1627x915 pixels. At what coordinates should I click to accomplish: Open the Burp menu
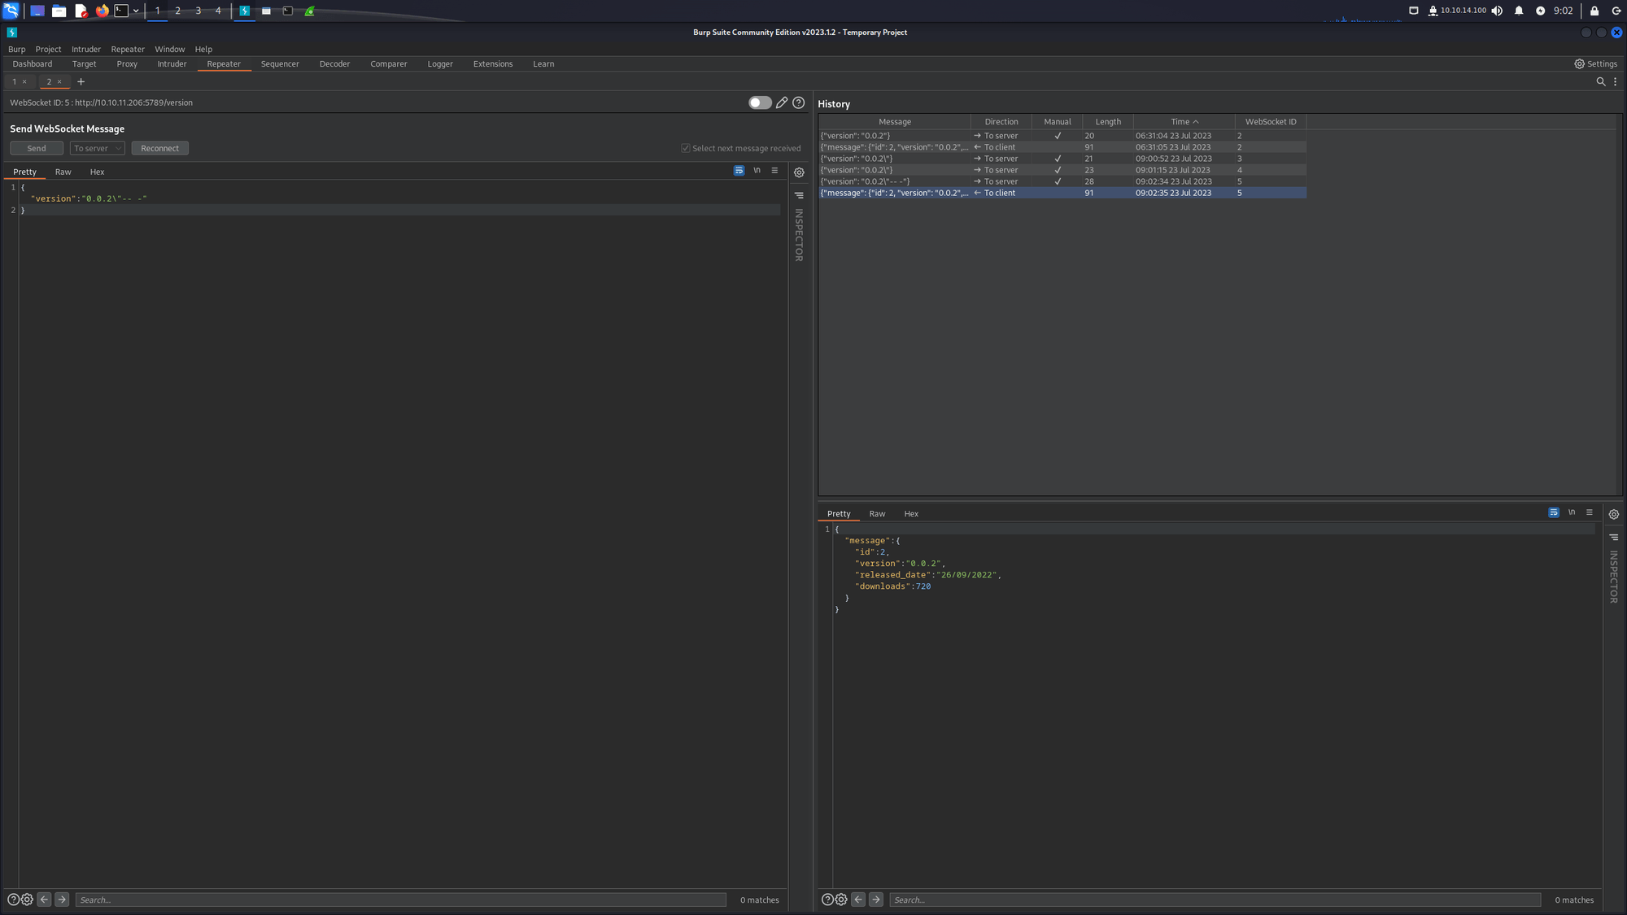pos(16,49)
